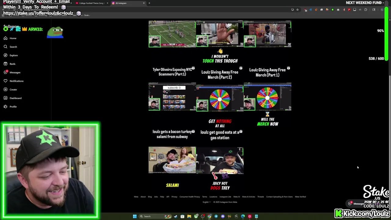The height and width of the screenshot is (220, 391).
Task: Open the Windows Start menu
Action: point(135,216)
